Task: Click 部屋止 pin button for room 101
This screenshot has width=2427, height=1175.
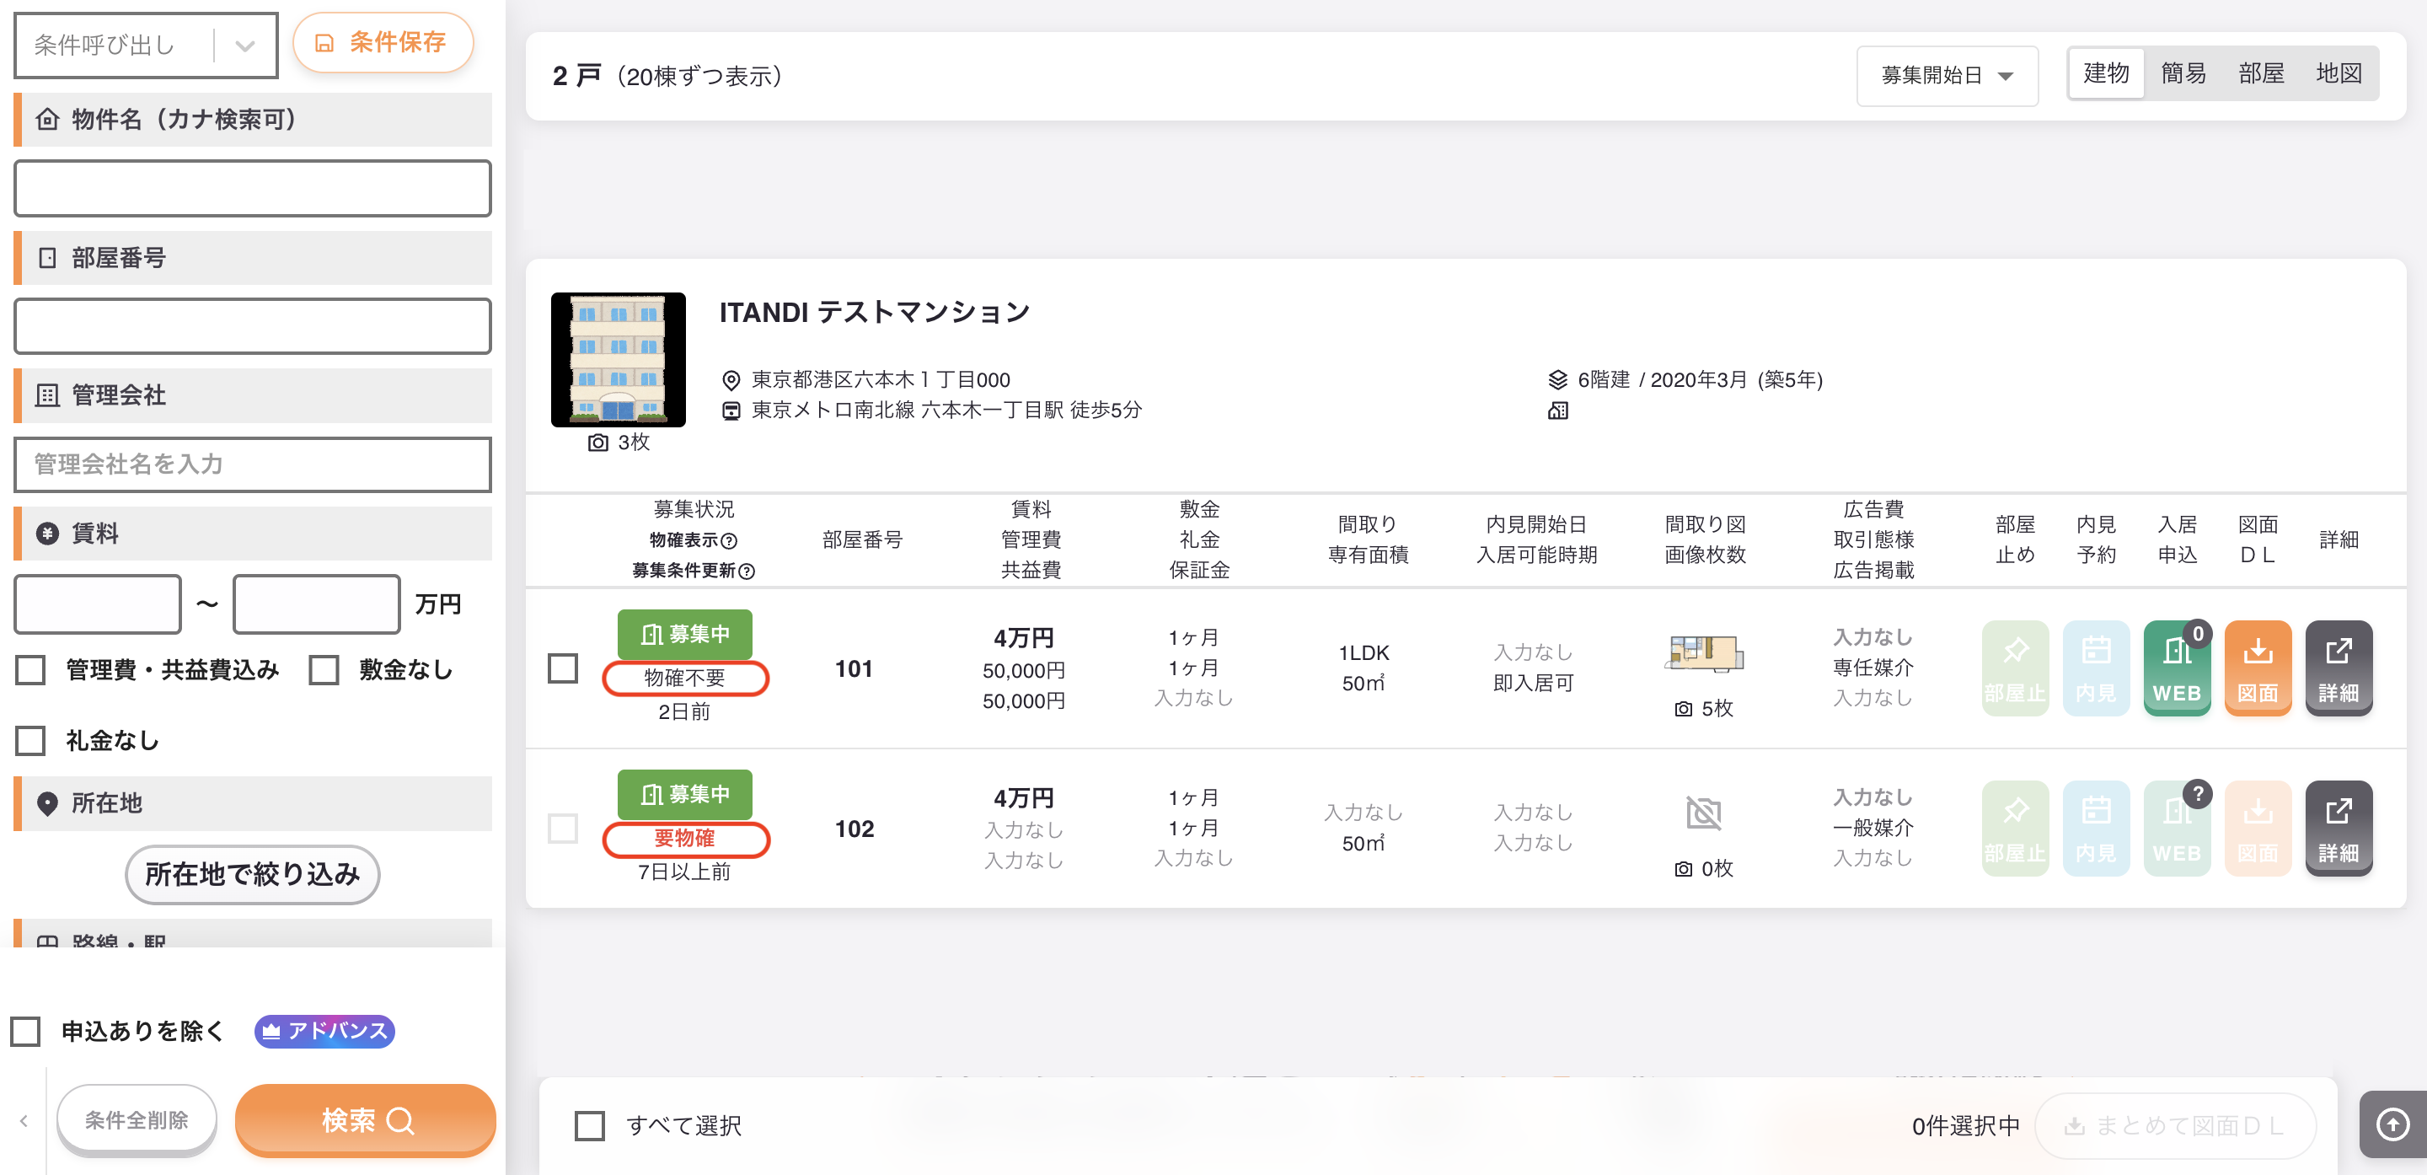Action: click(x=2014, y=668)
